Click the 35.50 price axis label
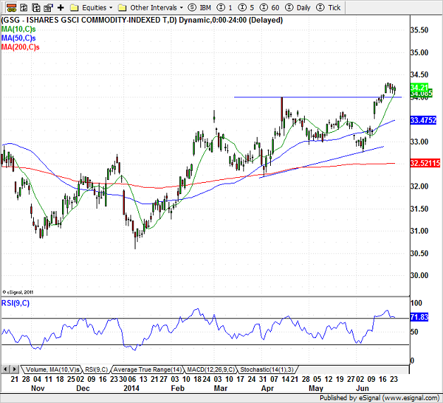 pos(419,30)
